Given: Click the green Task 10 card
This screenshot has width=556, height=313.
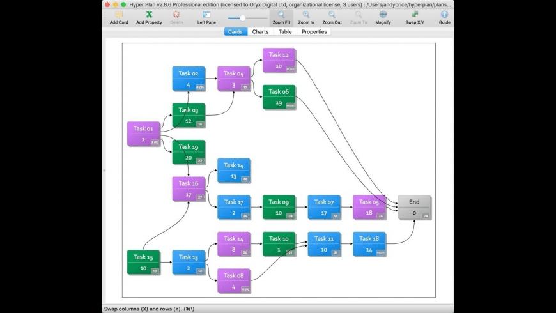Looking at the screenshot, I should [279, 244].
